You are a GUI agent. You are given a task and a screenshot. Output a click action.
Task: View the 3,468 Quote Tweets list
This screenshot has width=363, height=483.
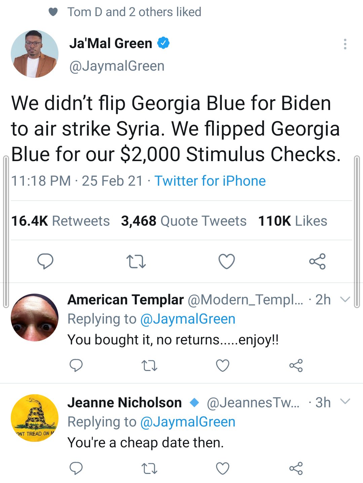tap(184, 221)
